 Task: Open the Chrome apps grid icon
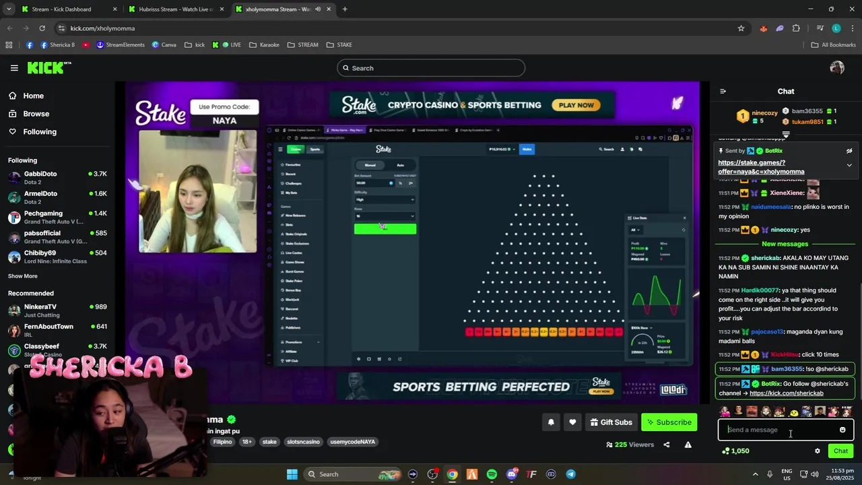click(9, 45)
